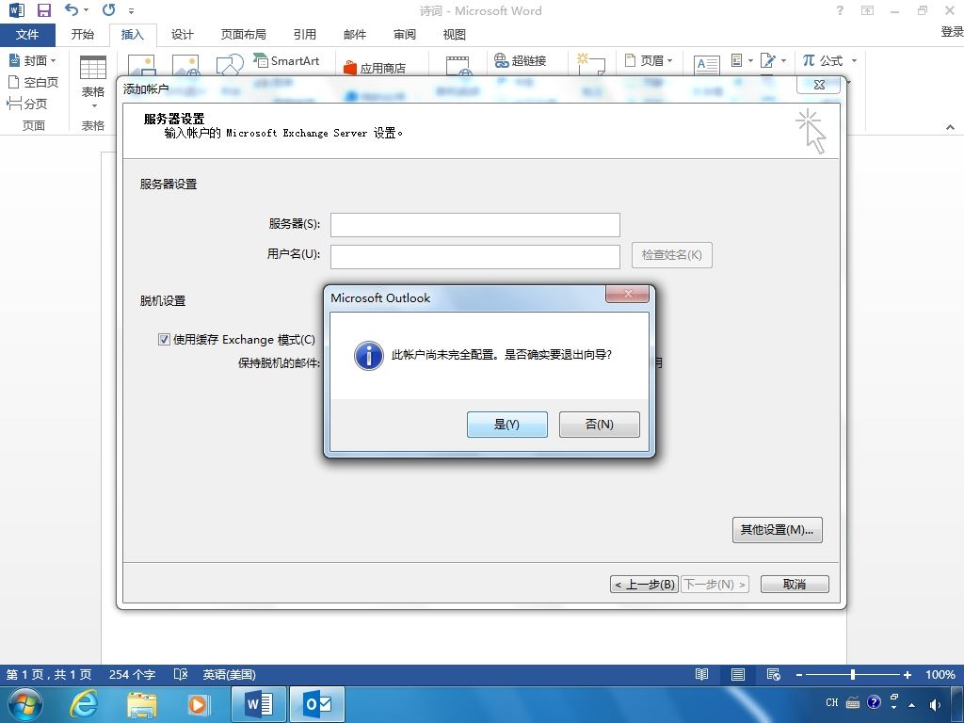Screen dimensions: 964x723
Task: Open the Office app store (应用商店)
Action: pos(375,68)
